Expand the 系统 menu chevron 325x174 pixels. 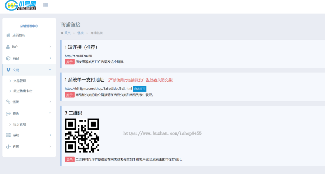point(50,135)
